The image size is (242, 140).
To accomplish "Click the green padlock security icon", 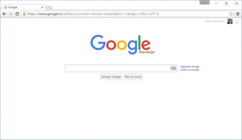I will pos(24,14).
